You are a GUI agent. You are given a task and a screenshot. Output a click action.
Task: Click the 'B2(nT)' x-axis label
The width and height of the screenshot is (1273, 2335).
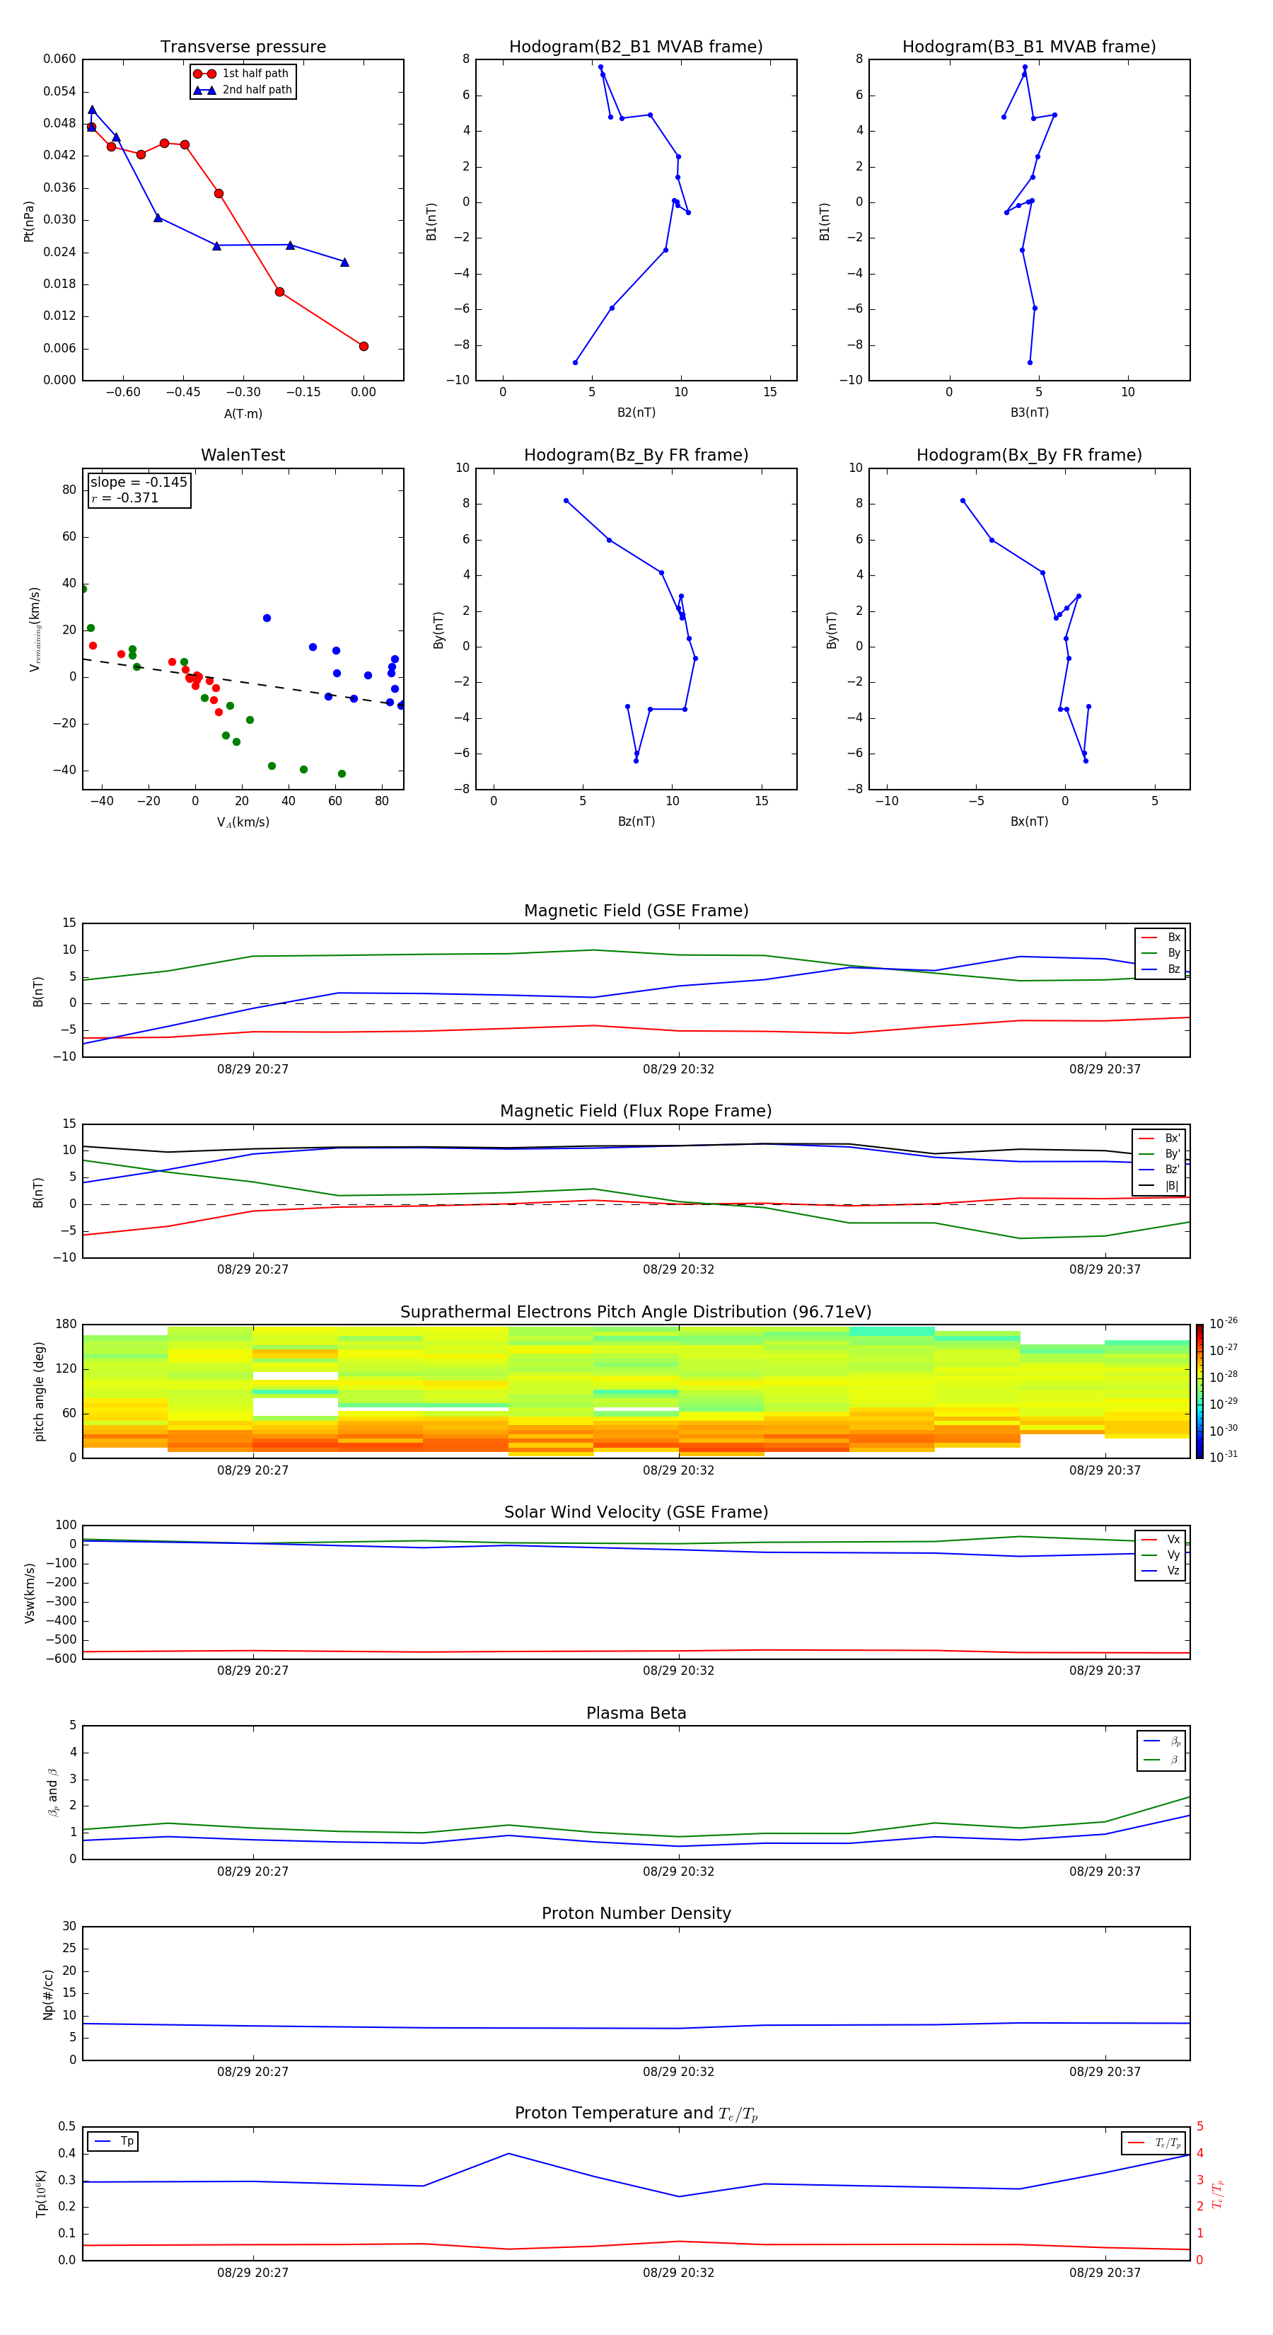click(636, 413)
